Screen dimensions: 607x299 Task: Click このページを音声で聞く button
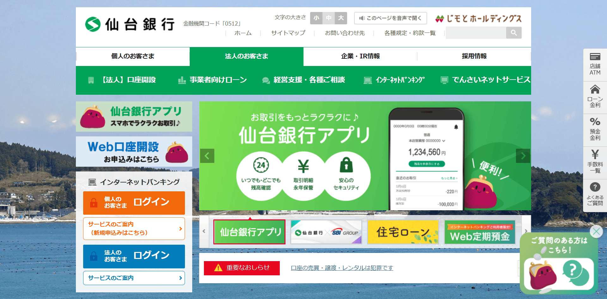390,18
